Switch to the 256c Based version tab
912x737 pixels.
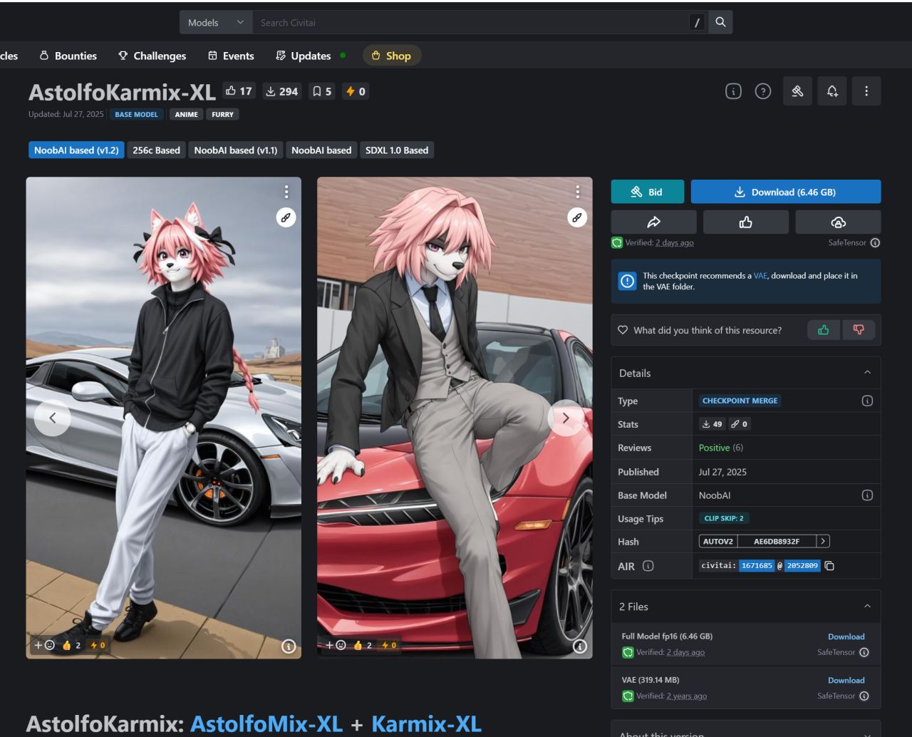(x=157, y=150)
